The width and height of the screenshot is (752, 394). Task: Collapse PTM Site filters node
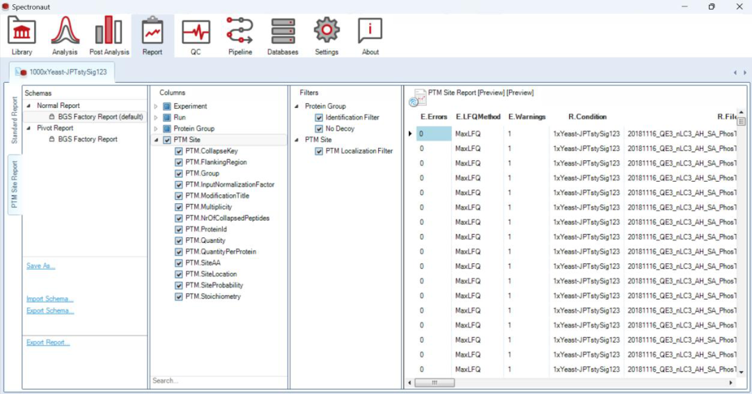click(297, 139)
